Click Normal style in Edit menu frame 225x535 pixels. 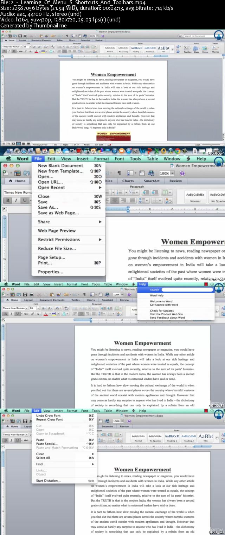(x=138, y=437)
